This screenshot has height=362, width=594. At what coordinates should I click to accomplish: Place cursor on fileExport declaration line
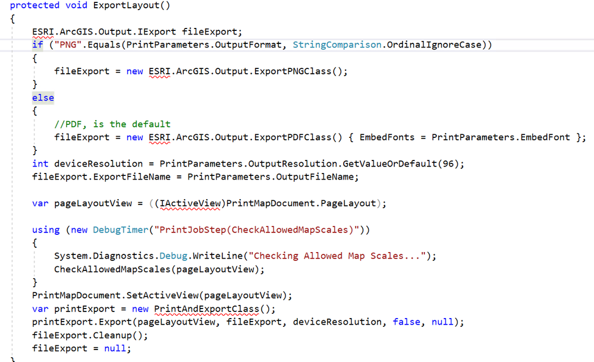pyautogui.click(x=137, y=32)
